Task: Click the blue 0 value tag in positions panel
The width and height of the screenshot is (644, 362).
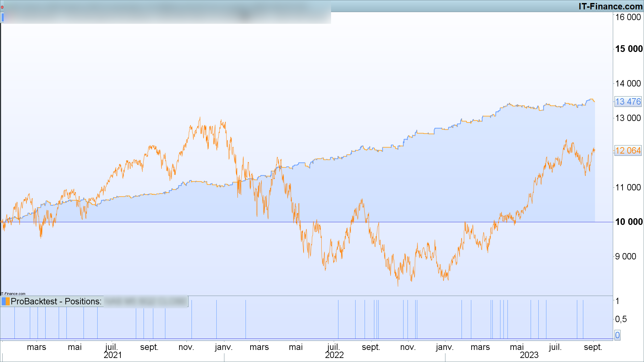Action: tap(617, 335)
